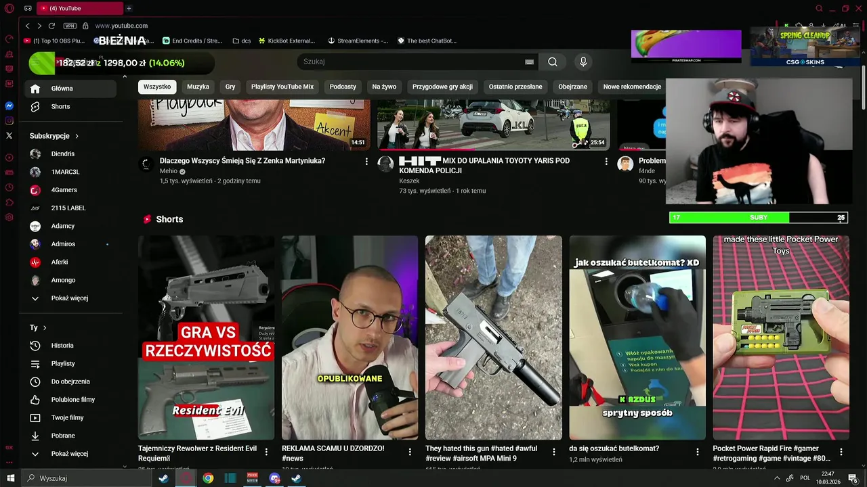Select Nowe rekomendacje filter chip

tap(632, 87)
